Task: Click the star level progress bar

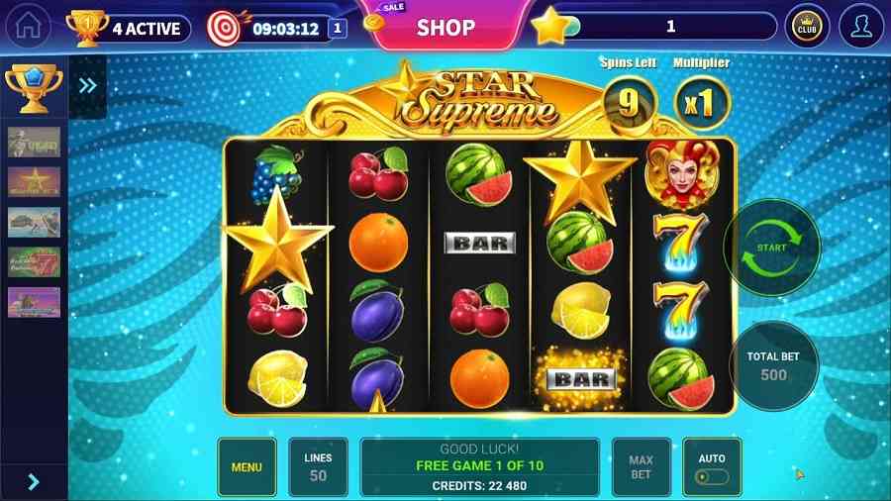Action: coord(670,26)
